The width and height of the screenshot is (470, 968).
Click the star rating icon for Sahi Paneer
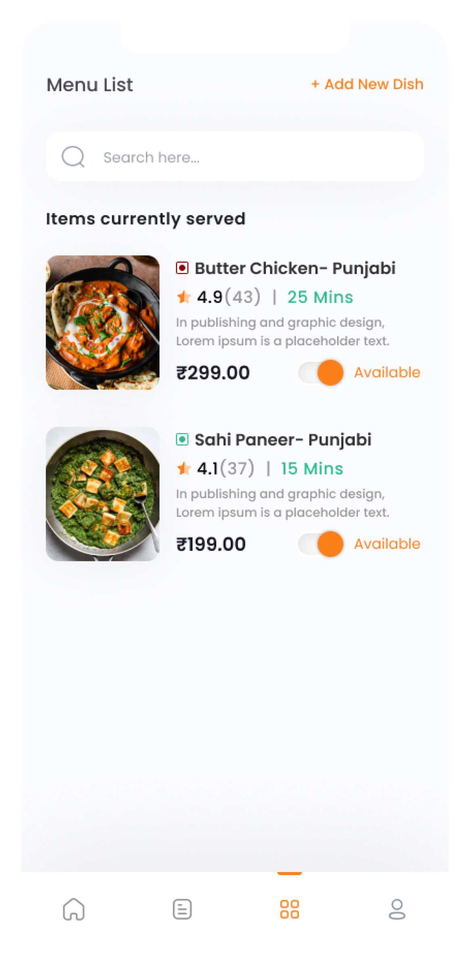[x=184, y=468]
